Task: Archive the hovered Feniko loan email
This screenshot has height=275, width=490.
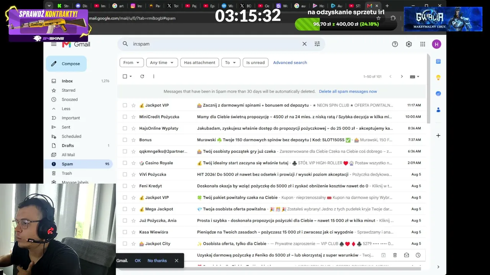Action: (383, 255)
